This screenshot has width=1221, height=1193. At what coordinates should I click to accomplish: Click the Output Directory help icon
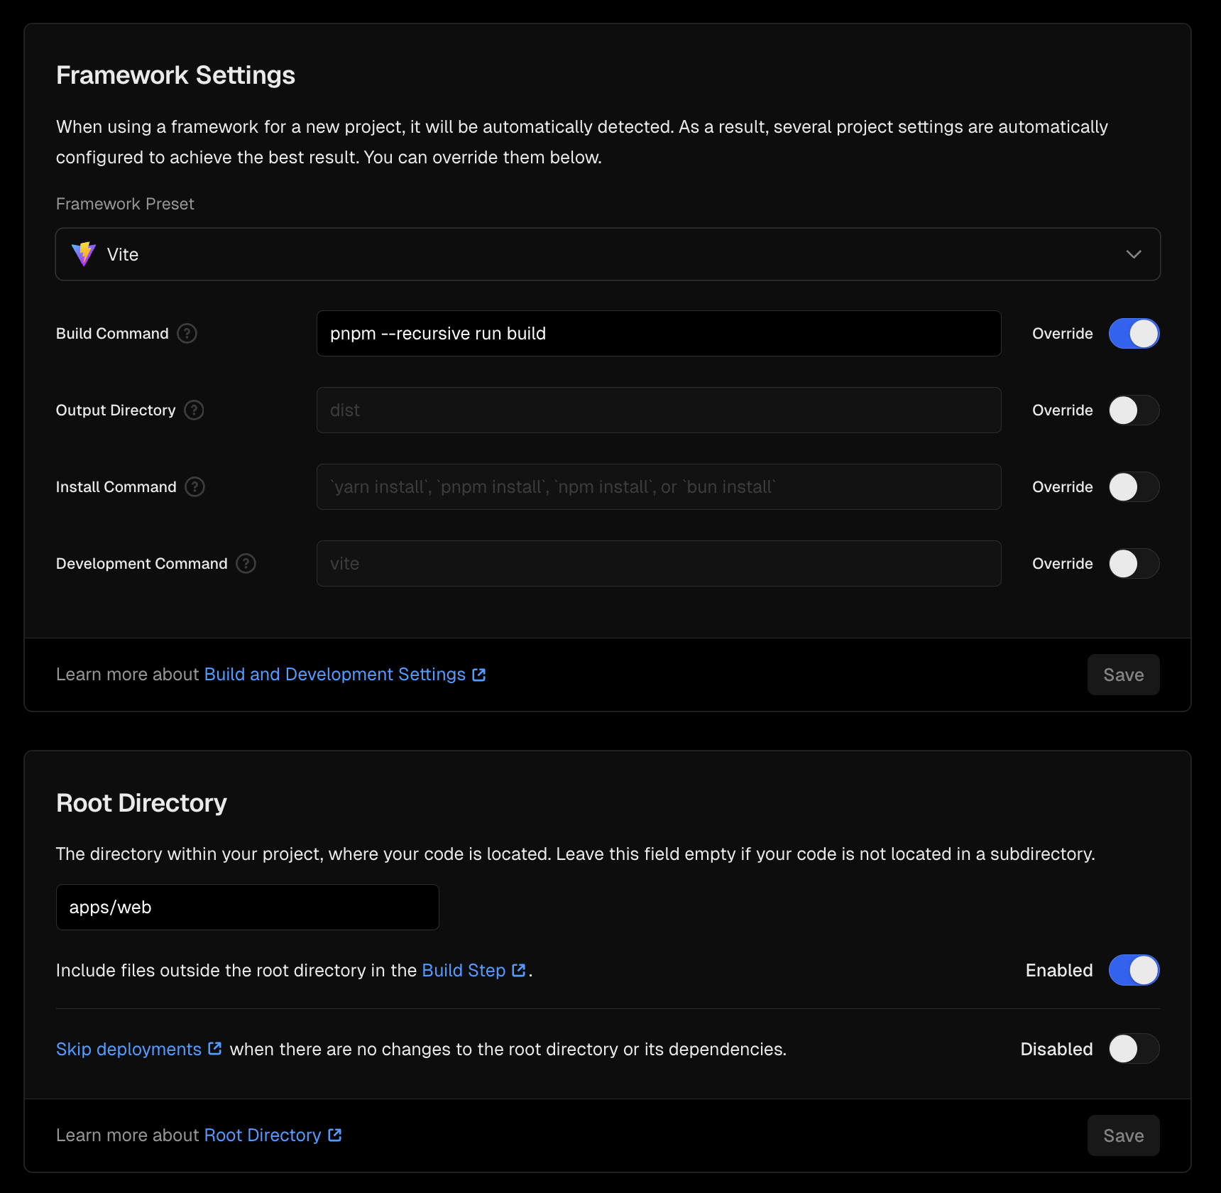point(194,410)
